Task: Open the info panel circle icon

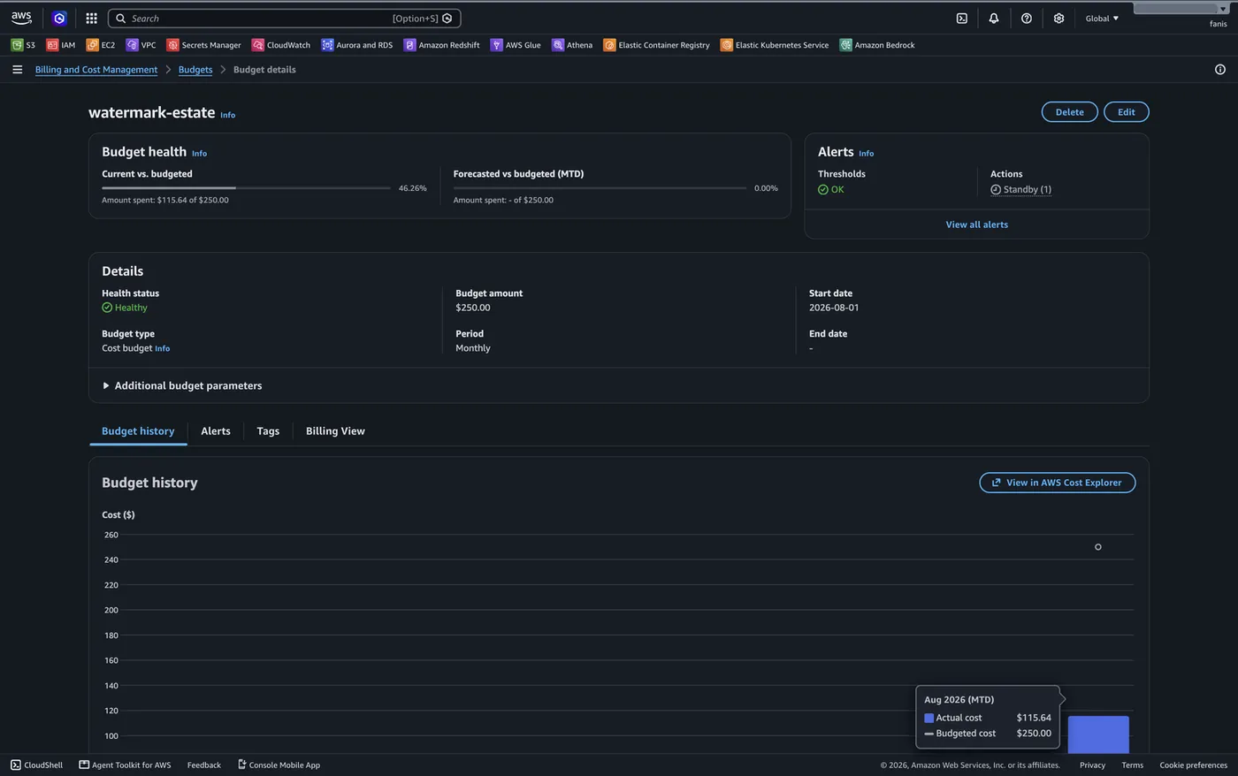Action: [1220, 70]
